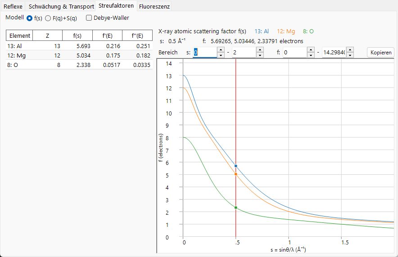The width and height of the screenshot is (398, 257).
Task: Click the f''(E) column header
Action: [137, 35]
